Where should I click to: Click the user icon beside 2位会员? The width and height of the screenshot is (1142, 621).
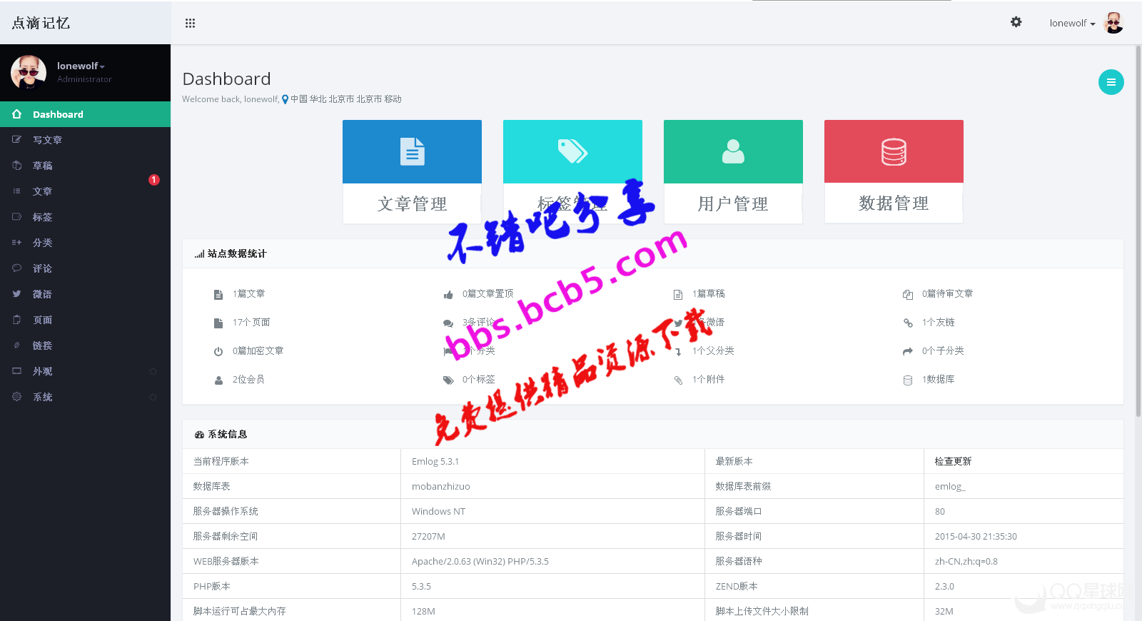point(218,380)
